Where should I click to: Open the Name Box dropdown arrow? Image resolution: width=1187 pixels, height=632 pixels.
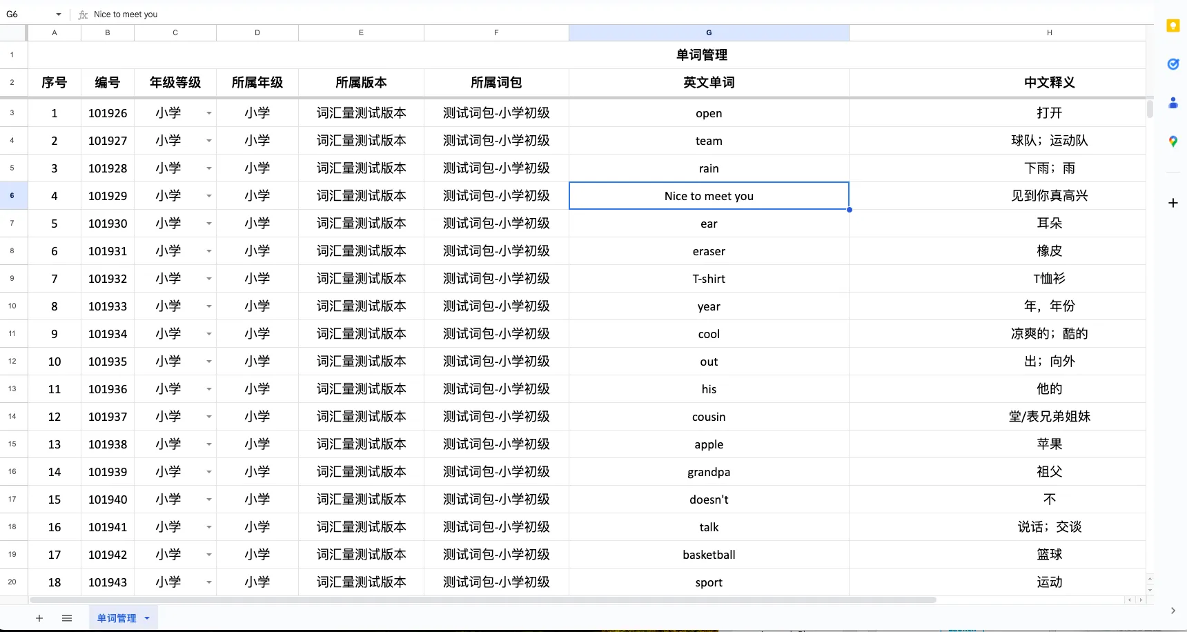59,14
